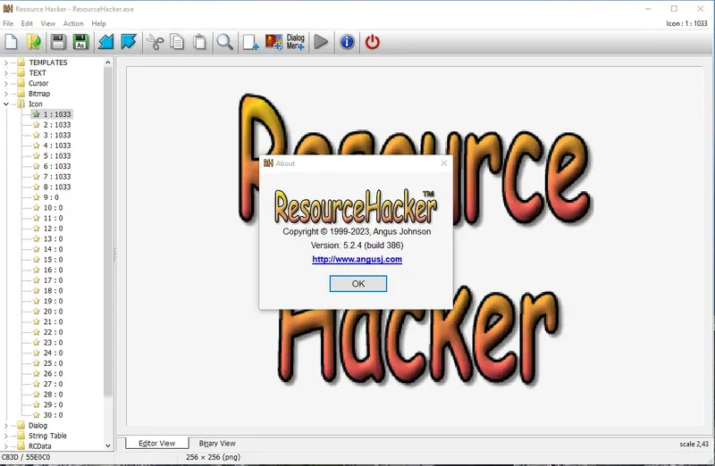Open the View menu
715x466 pixels.
48,23
